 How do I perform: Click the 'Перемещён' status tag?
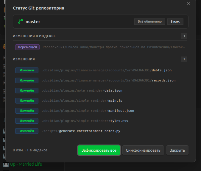(27, 47)
